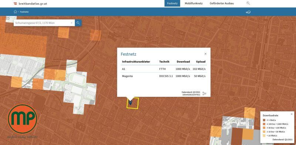Open the Geförderter Ausbau tab
This screenshot has height=145, width=296.
click(222, 3)
